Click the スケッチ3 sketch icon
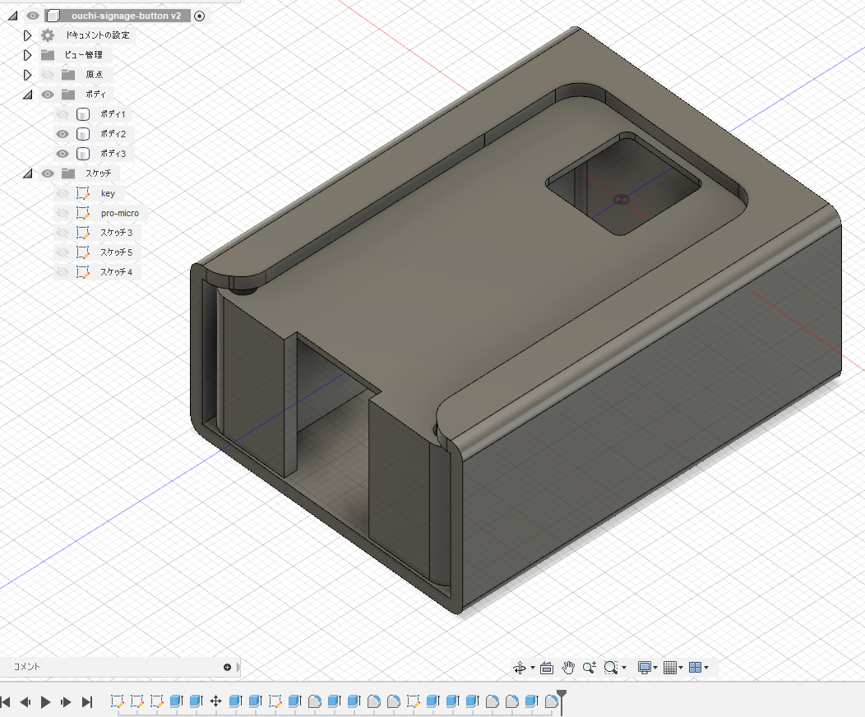 [83, 233]
